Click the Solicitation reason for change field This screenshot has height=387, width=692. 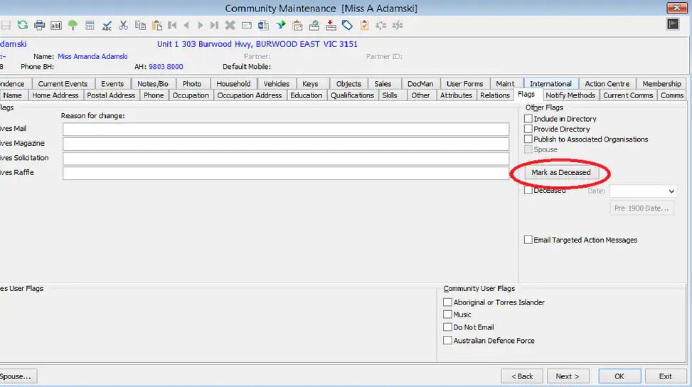coord(286,159)
